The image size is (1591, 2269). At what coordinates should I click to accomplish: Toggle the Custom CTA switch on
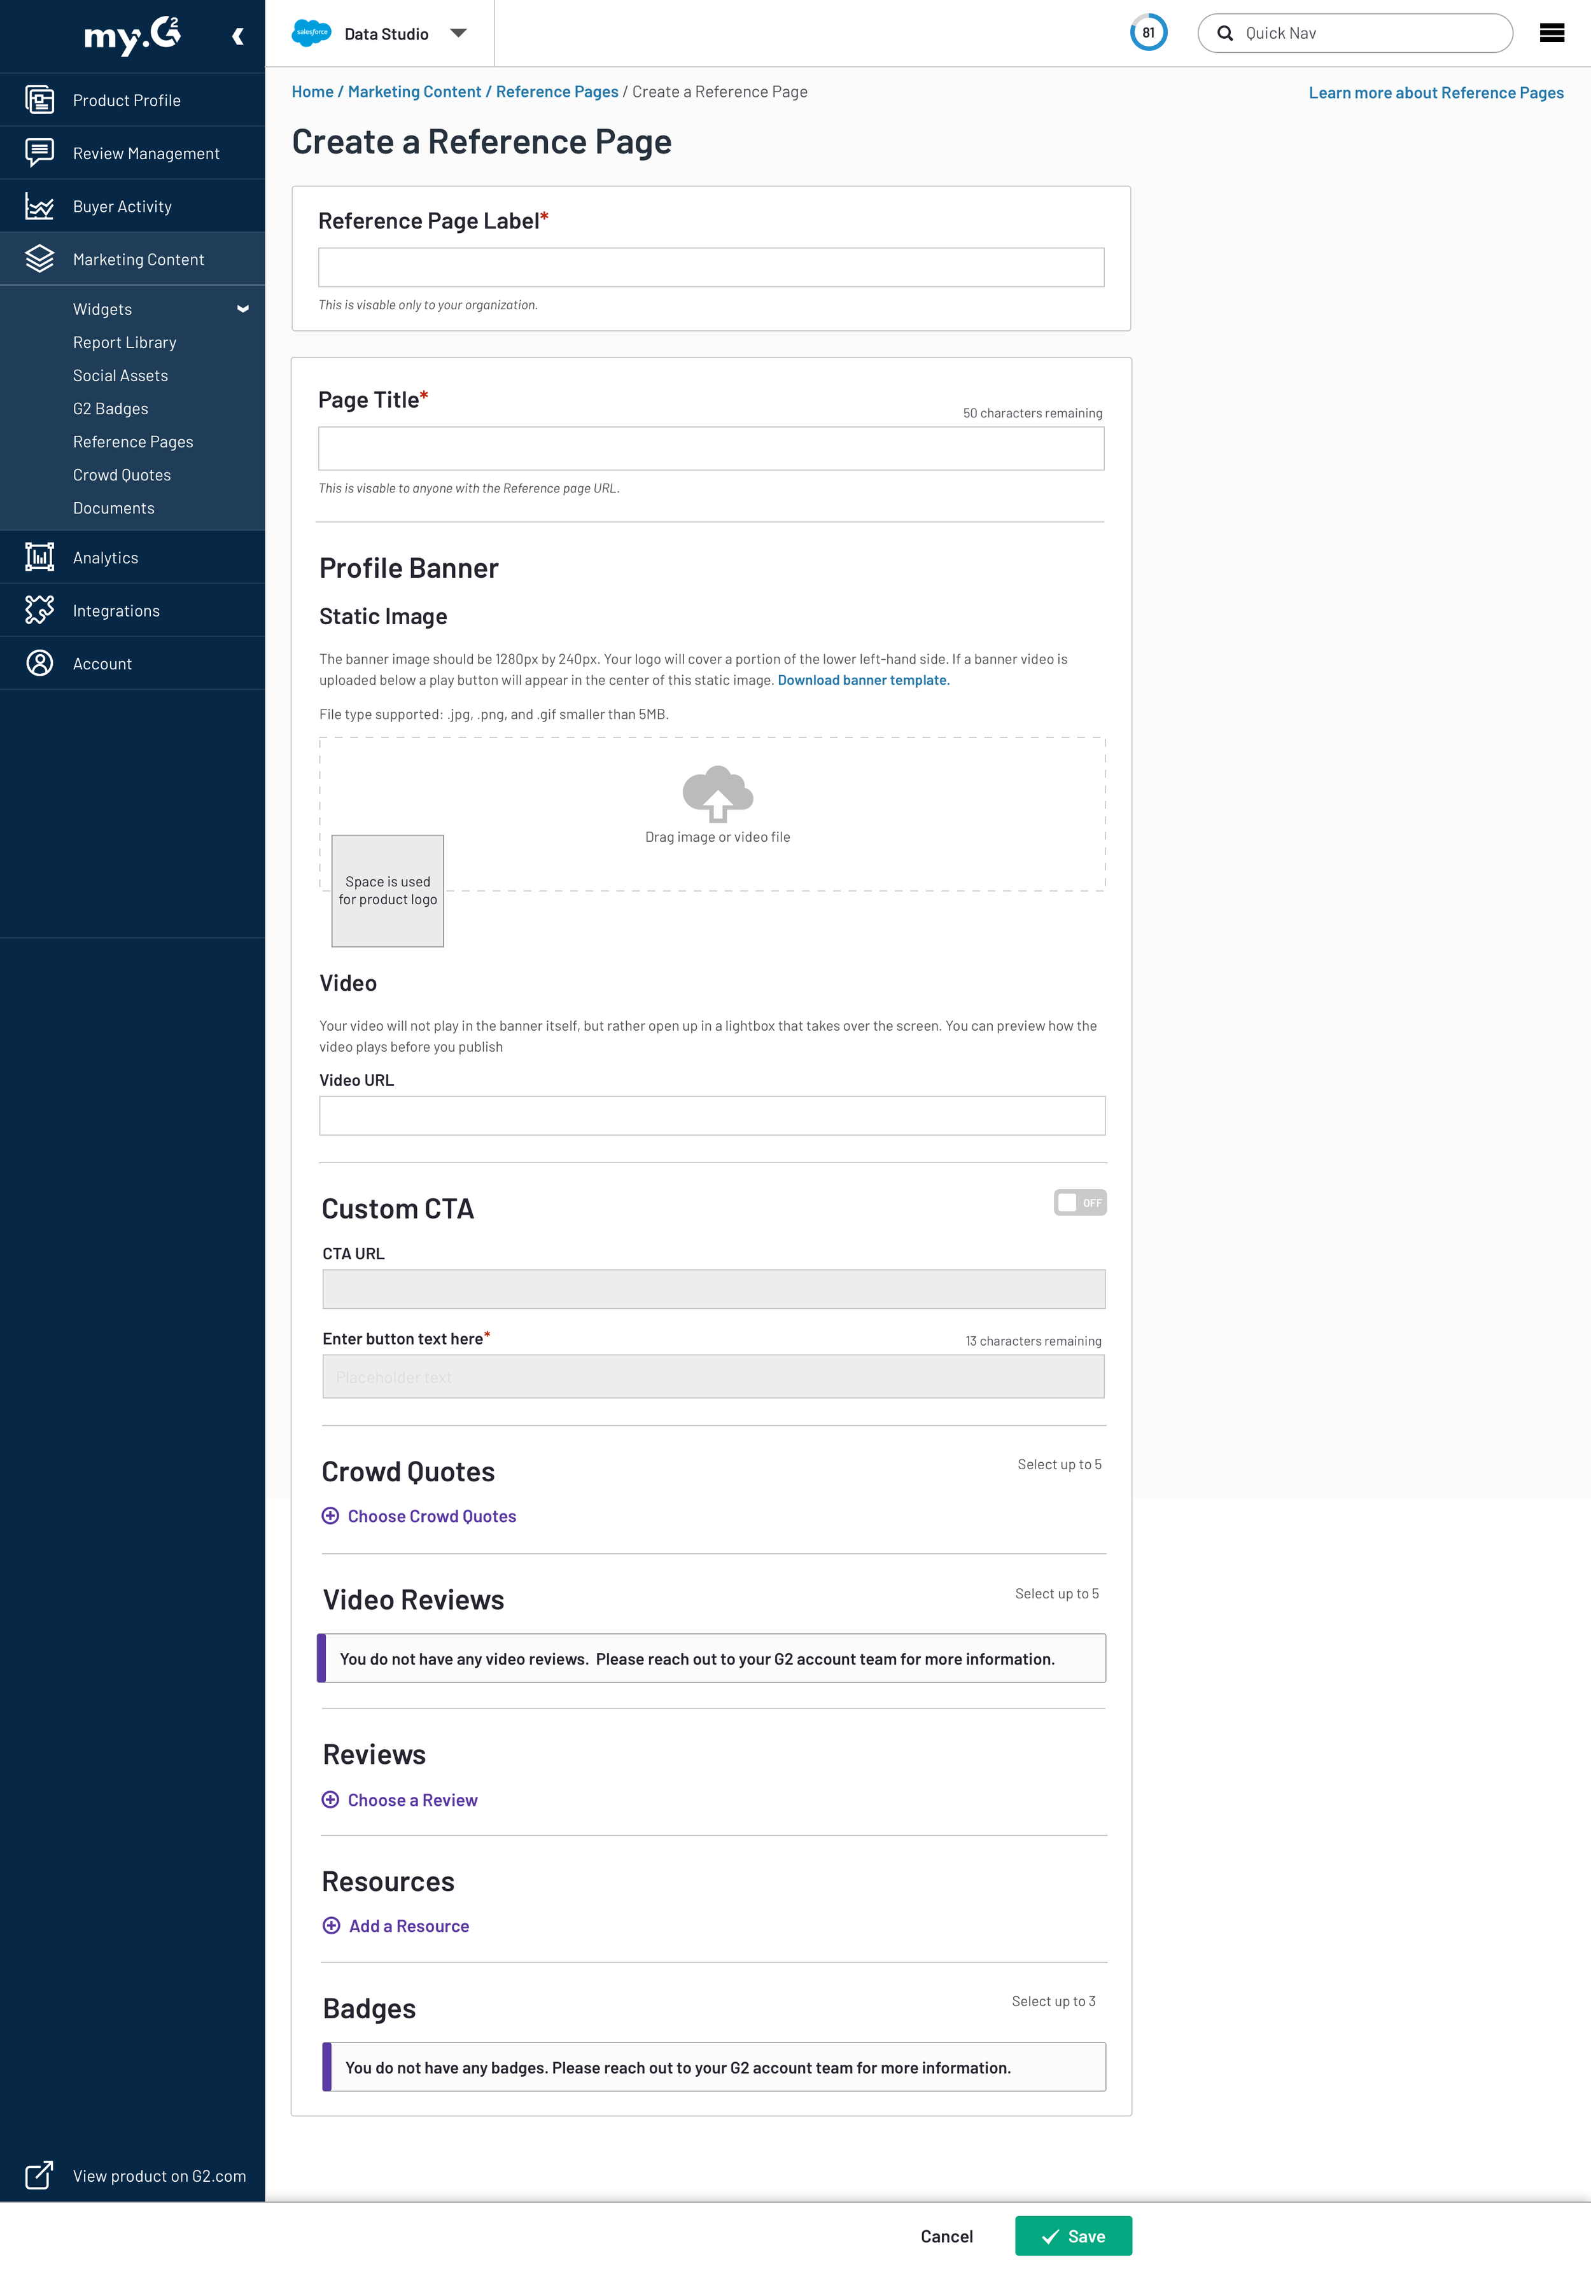(1079, 1203)
